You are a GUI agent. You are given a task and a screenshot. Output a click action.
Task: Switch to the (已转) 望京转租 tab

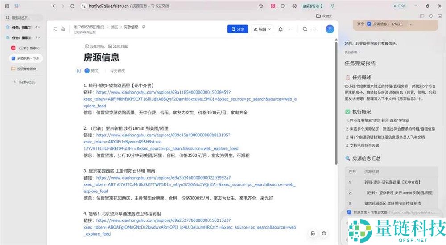[25, 48]
